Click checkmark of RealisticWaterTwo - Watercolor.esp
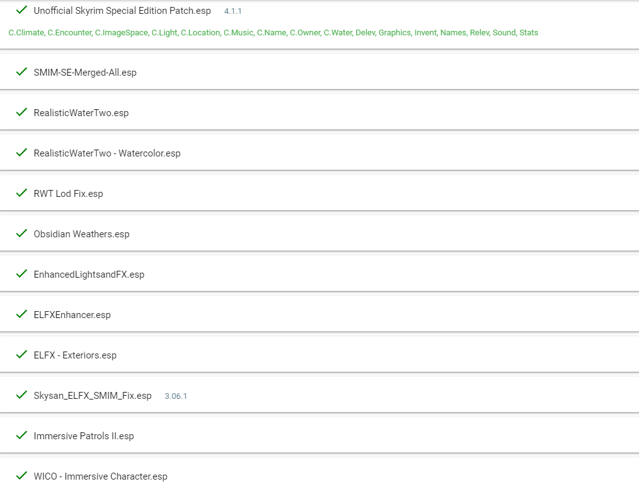The width and height of the screenshot is (639, 491). [x=21, y=153]
